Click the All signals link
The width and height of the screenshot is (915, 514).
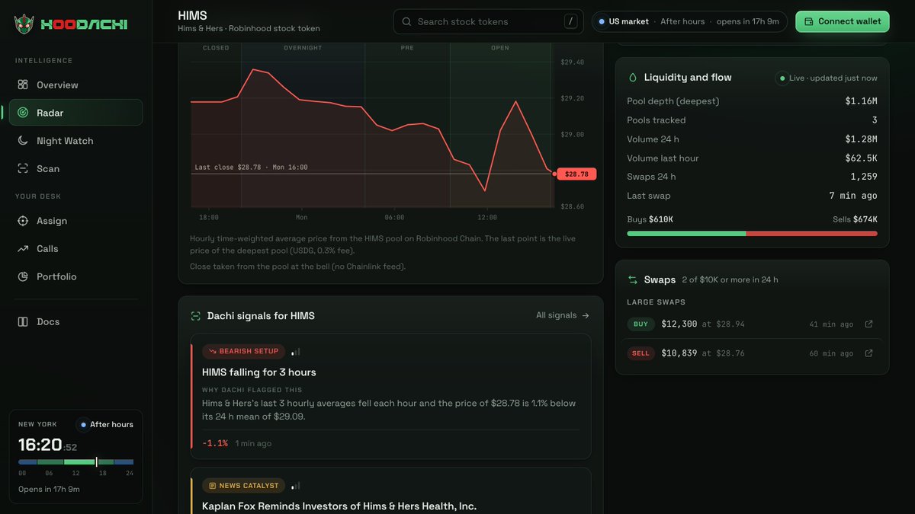563,315
